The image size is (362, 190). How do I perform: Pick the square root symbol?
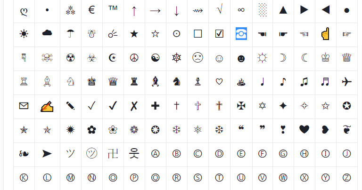point(219,10)
